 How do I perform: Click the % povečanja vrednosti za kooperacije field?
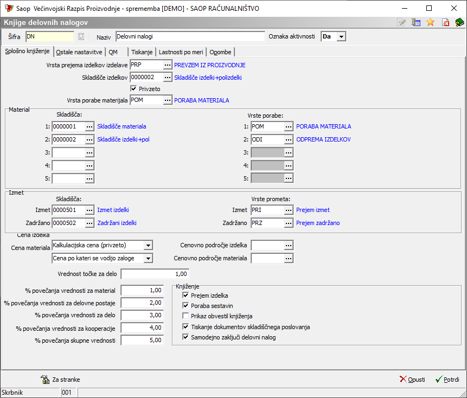point(142,328)
